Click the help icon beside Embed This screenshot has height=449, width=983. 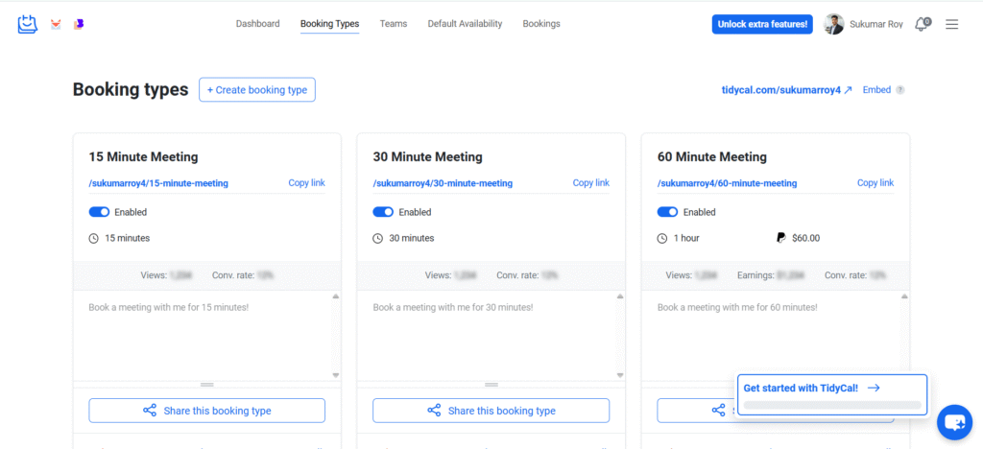[x=899, y=90]
